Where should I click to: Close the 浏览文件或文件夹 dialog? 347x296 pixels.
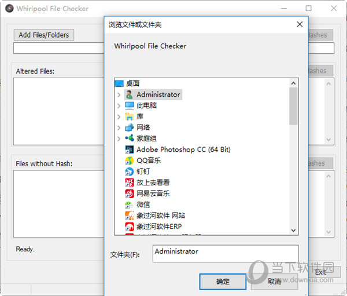tap(300, 24)
